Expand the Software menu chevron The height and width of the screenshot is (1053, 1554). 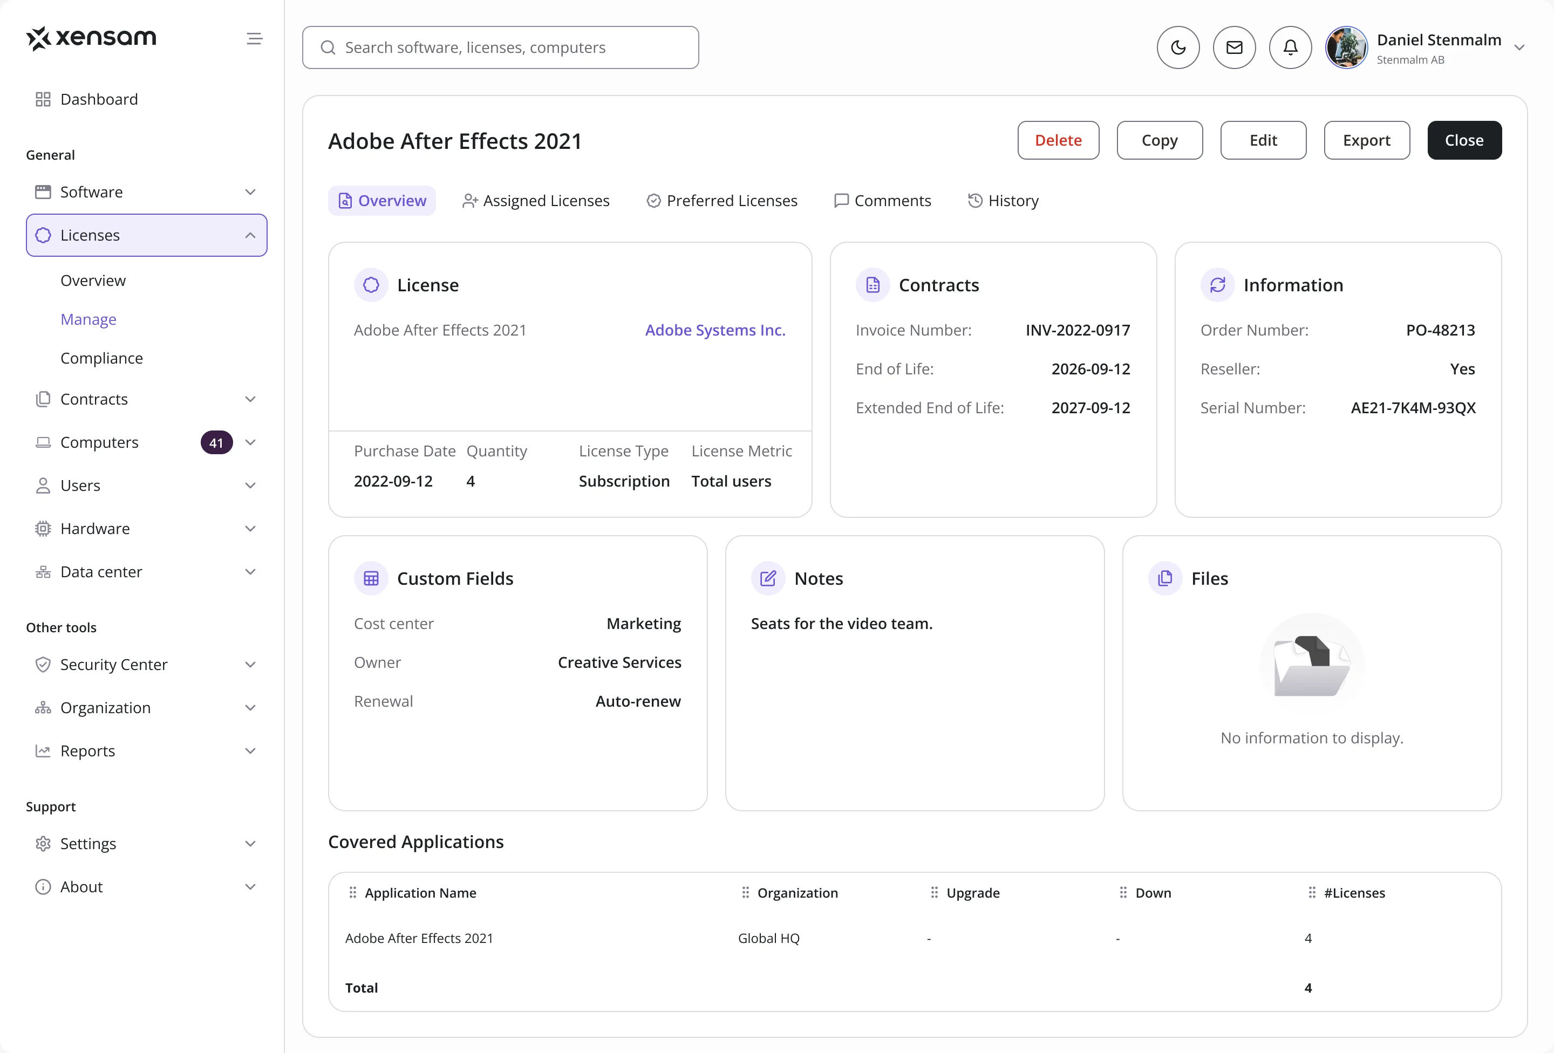point(250,192)
